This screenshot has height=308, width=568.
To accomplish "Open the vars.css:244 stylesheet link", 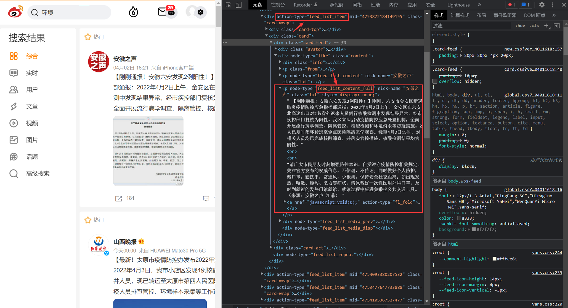I will pyautogui.click(x=547, y=252).
